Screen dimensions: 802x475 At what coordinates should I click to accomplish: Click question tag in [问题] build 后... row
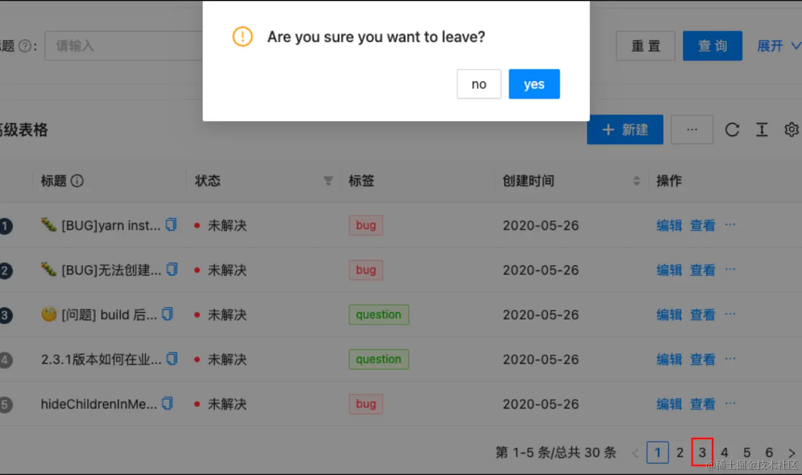click(x=379, y=314)
